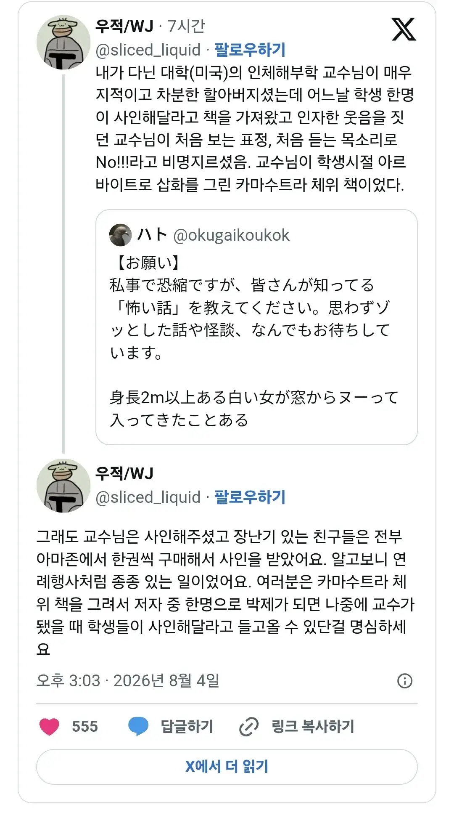The image size is (454, 826).
Task: Open the quoted Japanese tweet card
Action: 256,327
